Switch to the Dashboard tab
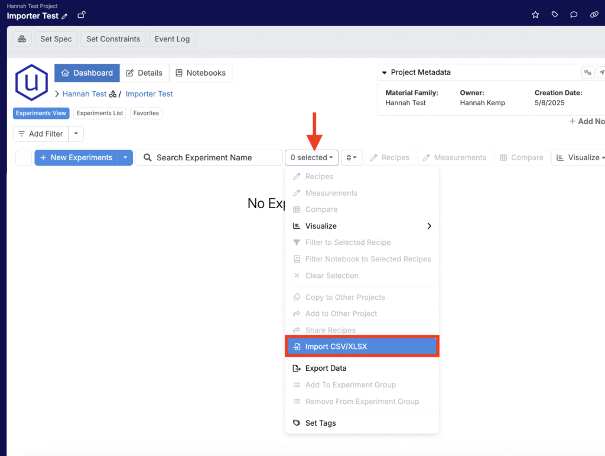Screen dimensions: 605x456 tap(87, 73)
